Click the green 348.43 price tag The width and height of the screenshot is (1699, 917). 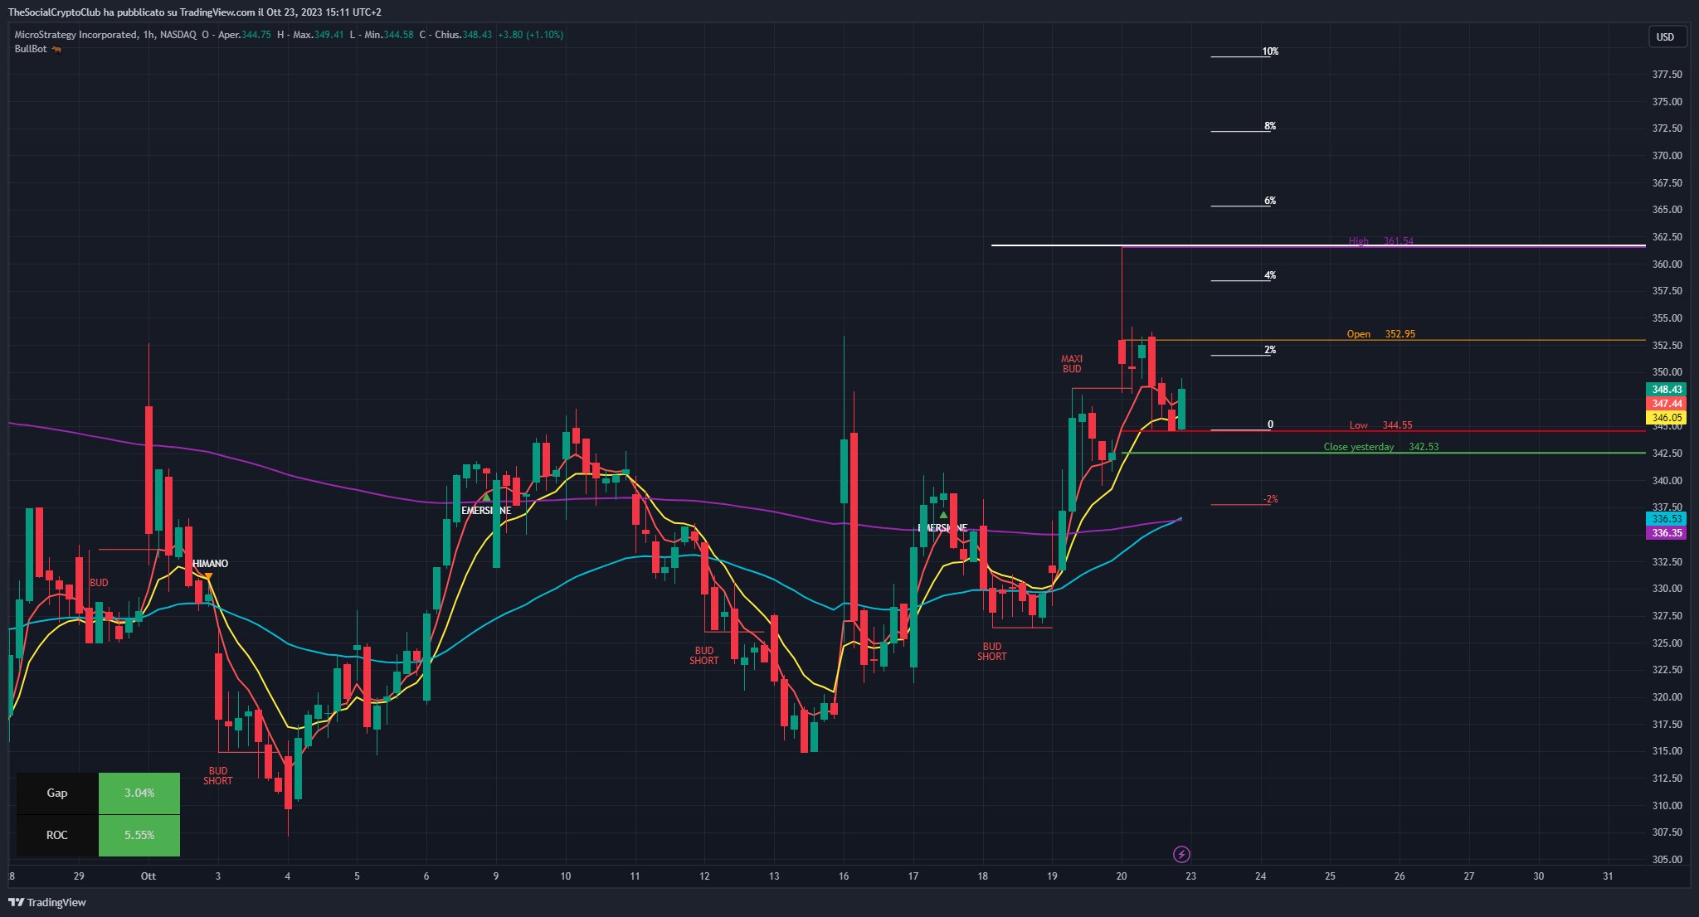1666,390
